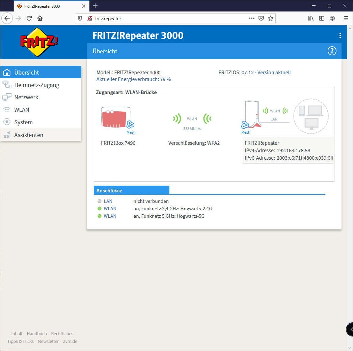
Task: Open the Firefox hamburger menu
Action: tap(346, 18)
